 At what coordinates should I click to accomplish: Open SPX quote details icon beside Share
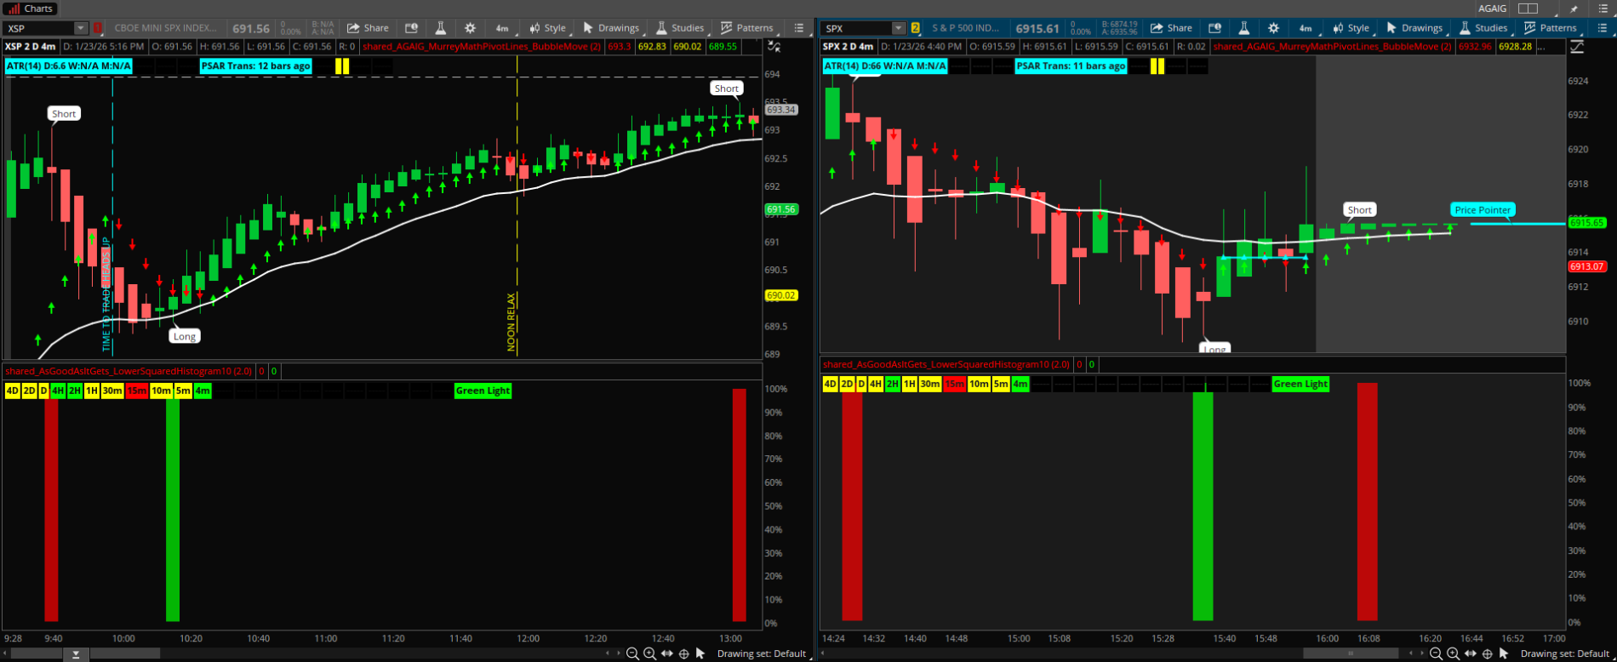click(1214, 28)
